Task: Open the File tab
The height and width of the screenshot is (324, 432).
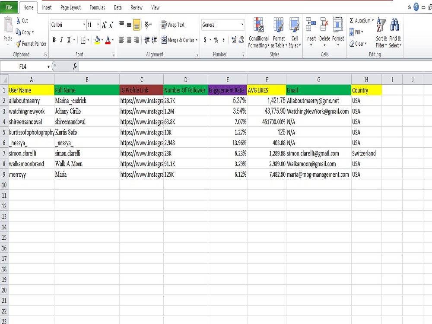Action: click(9, 7)
